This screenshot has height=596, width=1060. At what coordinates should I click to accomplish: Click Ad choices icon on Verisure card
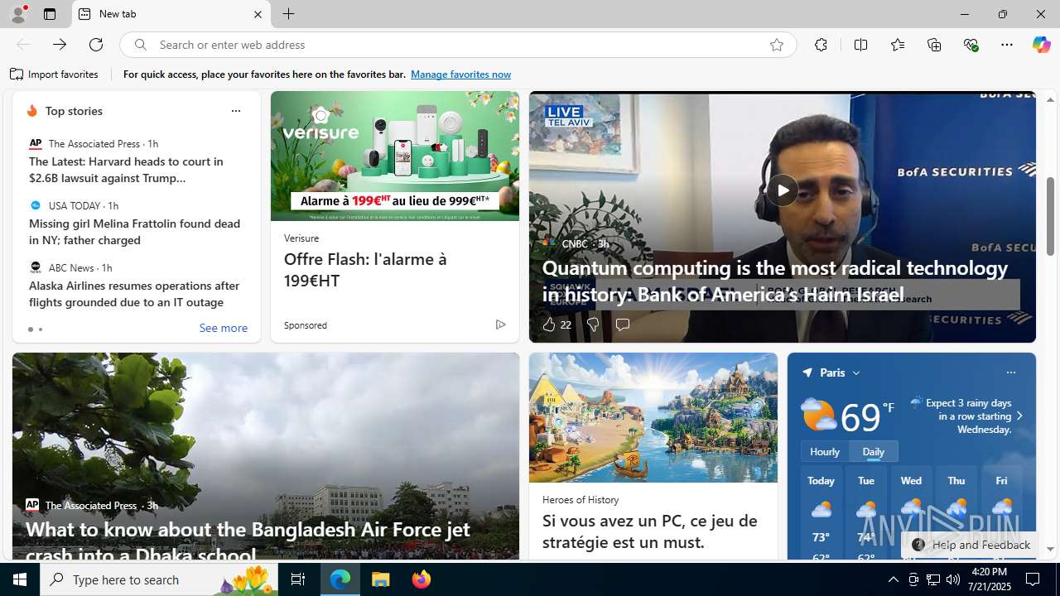(x=500, y=324)
